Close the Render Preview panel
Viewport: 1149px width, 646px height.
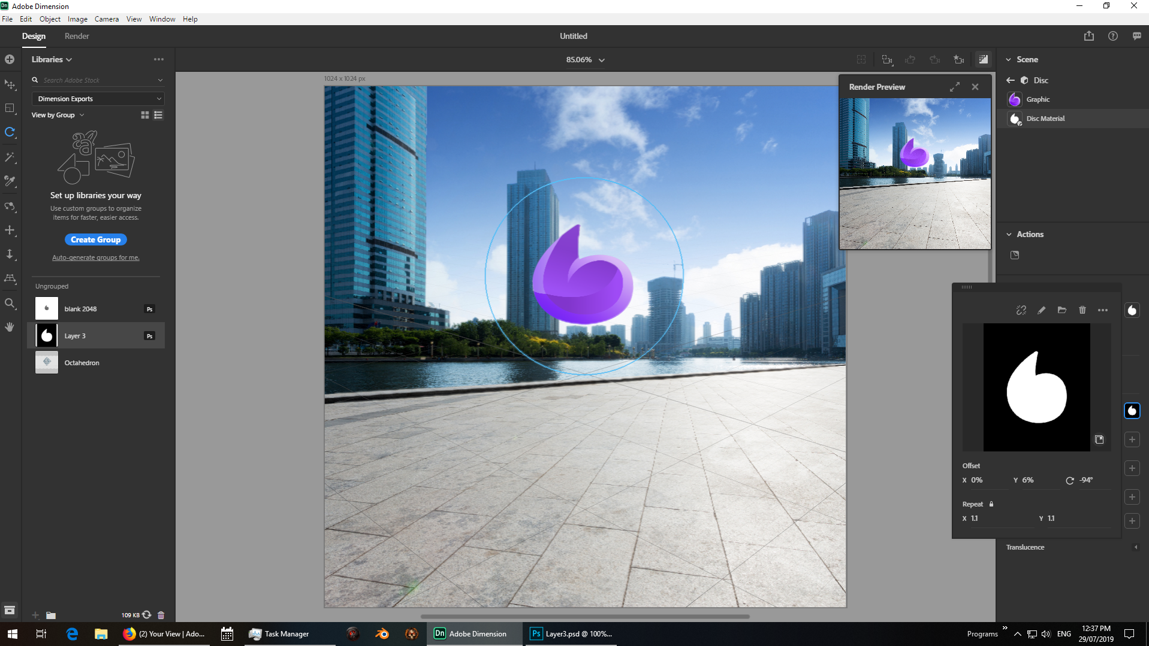tap(975, 87)
